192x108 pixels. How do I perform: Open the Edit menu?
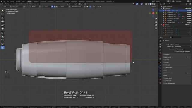click(8, 1)
